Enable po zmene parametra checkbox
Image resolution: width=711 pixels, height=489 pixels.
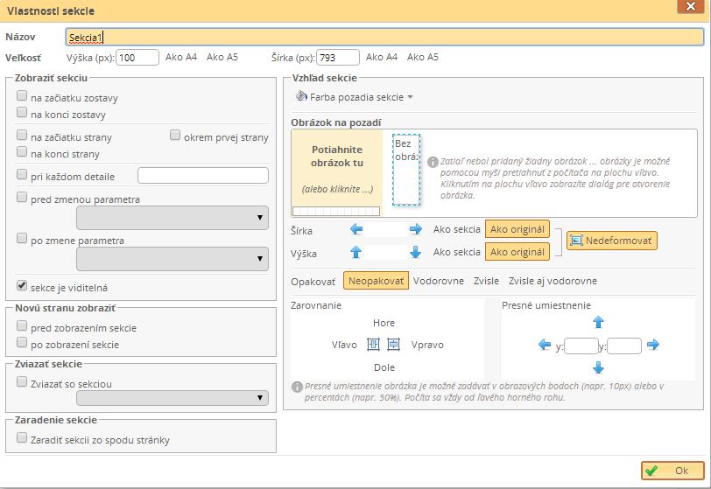point(22,238)
